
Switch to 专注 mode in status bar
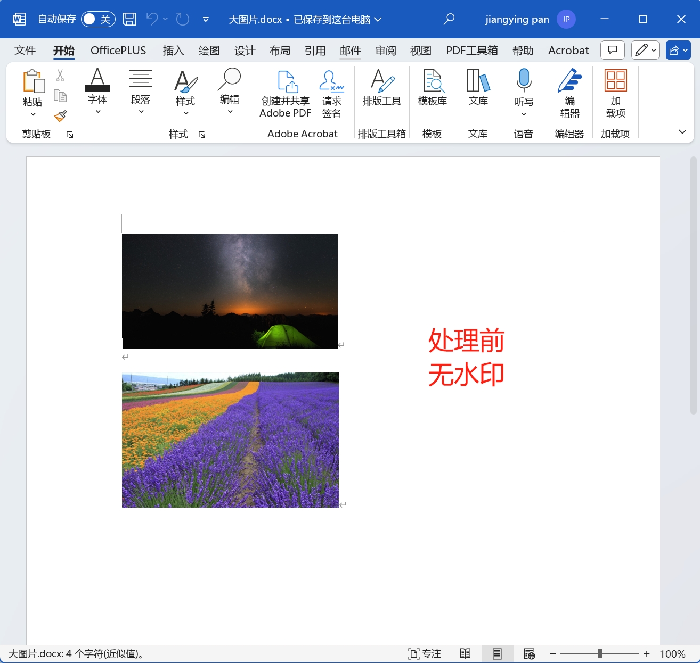(425, 653)
